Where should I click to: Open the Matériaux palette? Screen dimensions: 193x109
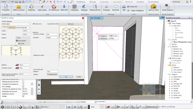(x=31, y=8)
